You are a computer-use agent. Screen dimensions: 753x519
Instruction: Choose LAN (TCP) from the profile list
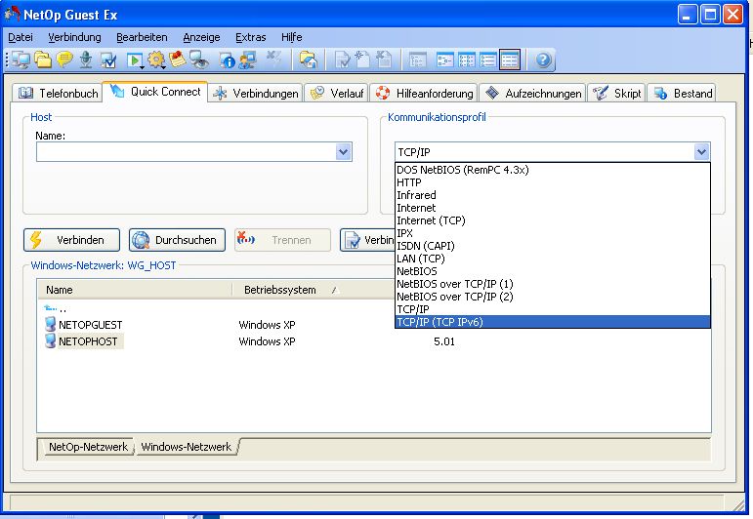(x=552, y=259)
